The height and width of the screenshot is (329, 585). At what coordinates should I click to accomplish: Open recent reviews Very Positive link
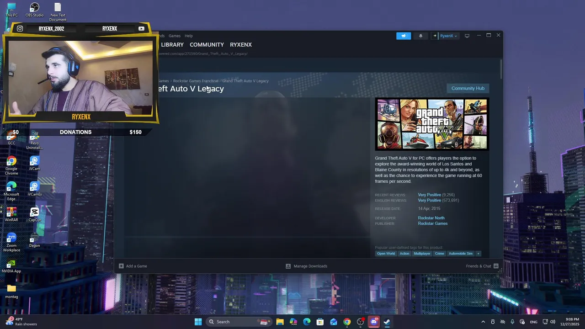coord(429,195)
